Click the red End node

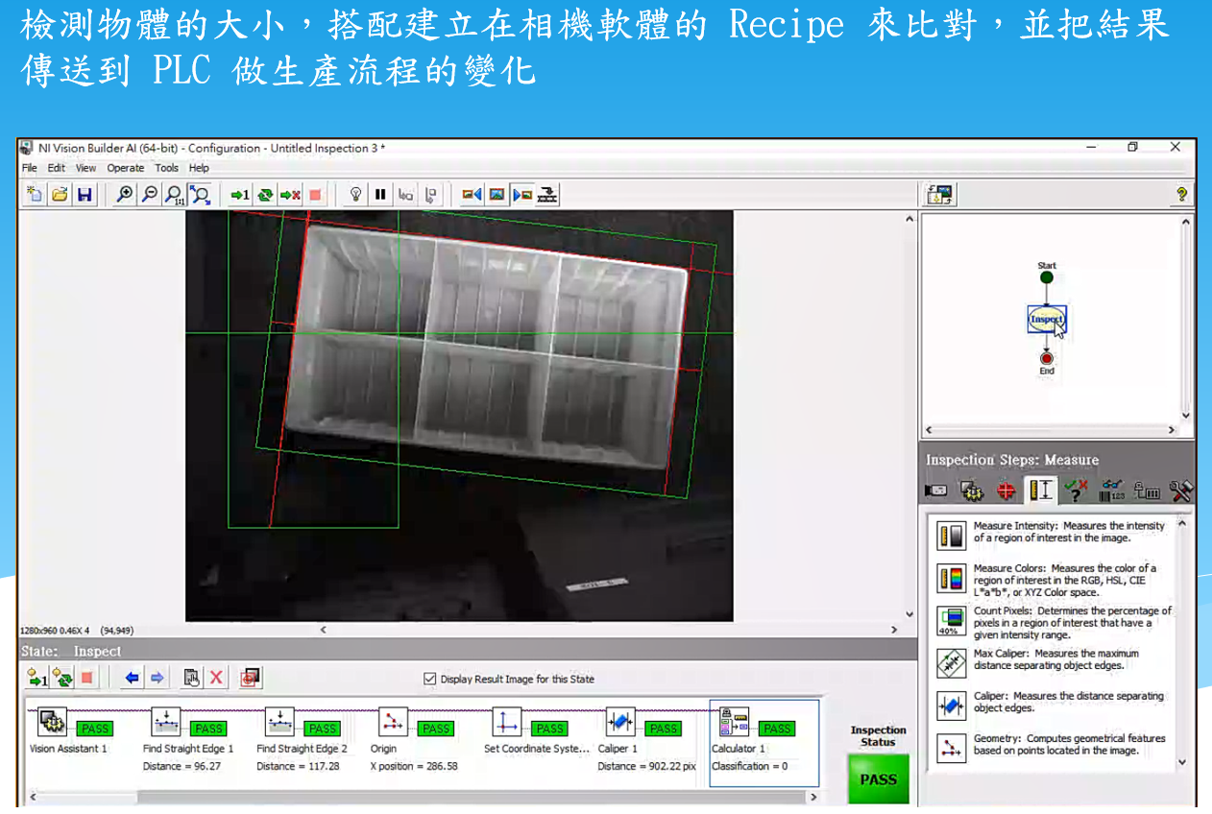[x=1047, y=358]
